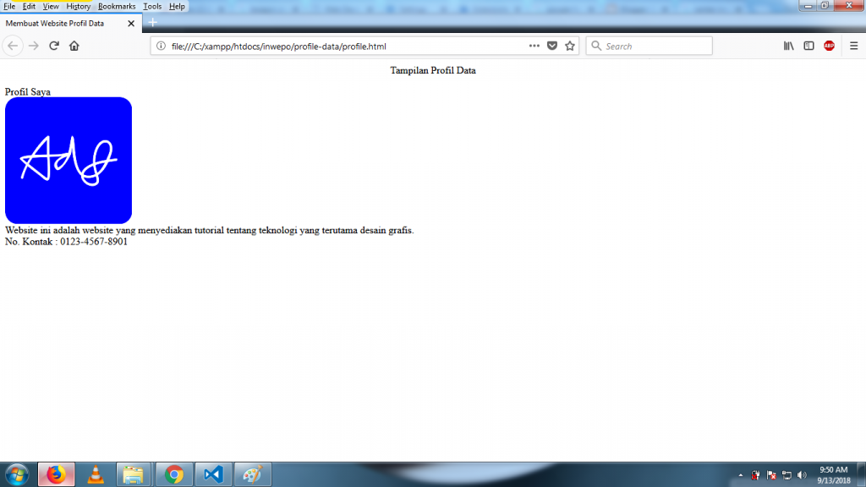
Task: Open page actions three-dot menu
Action: pyautogui.click(x=534, y=46)
